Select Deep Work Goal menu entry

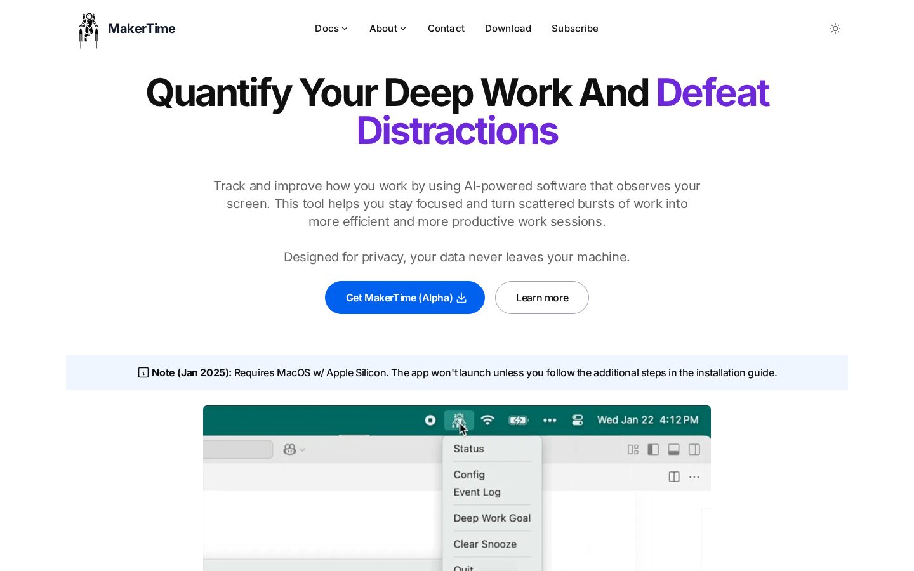click(x=492, y=518)
